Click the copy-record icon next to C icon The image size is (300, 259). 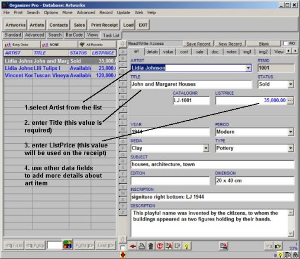[169, 246]
